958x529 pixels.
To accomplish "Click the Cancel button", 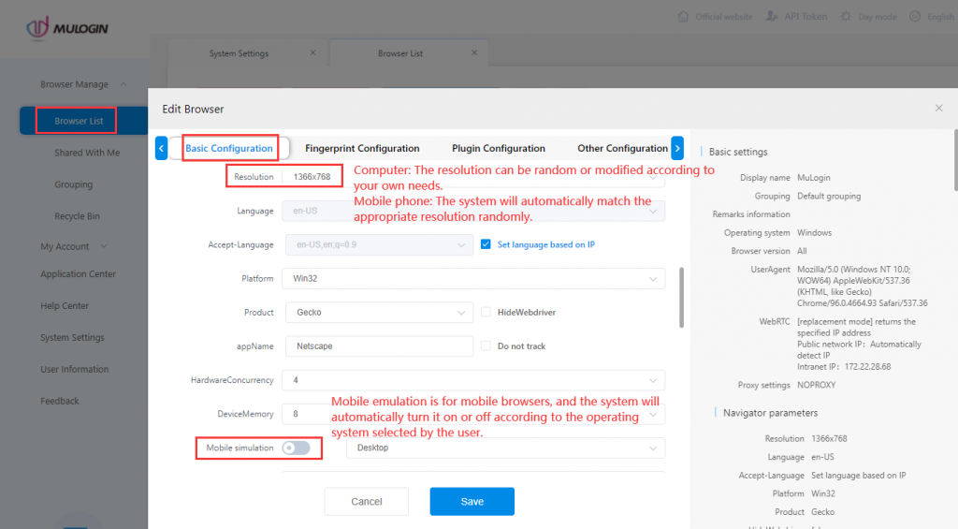I will coord(367,502).
